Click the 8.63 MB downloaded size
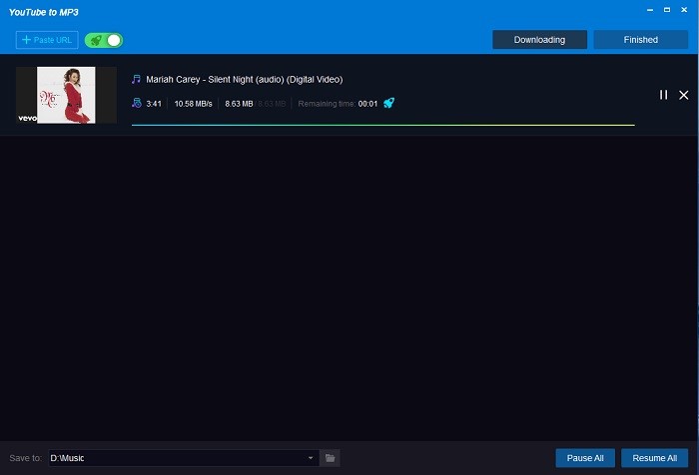This screenshot has height=475, width=699. point(239,104)
